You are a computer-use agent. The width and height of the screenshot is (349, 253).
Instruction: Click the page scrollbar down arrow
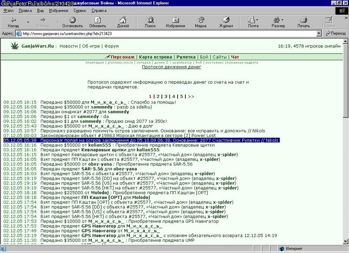pos(345,241)
